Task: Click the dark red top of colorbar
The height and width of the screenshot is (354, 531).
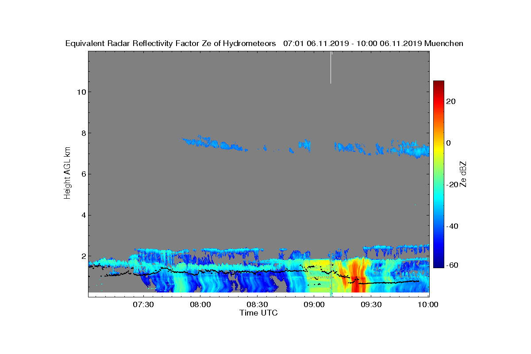Action: click(439, 84)
